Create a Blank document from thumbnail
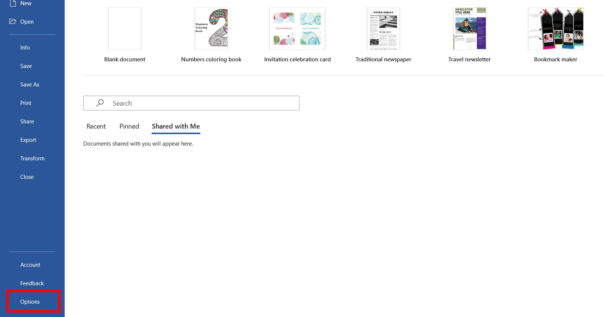The height and width of the screenshot is (317, 604). click(x=125, y=28)
